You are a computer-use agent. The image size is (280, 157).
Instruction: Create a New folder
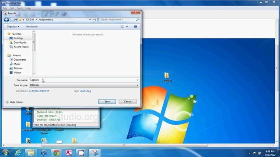point(31,27)
